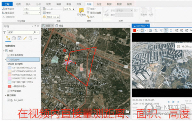Open the blue 工程 project tab
Screen dimensions: 192x121
point(7,4)
